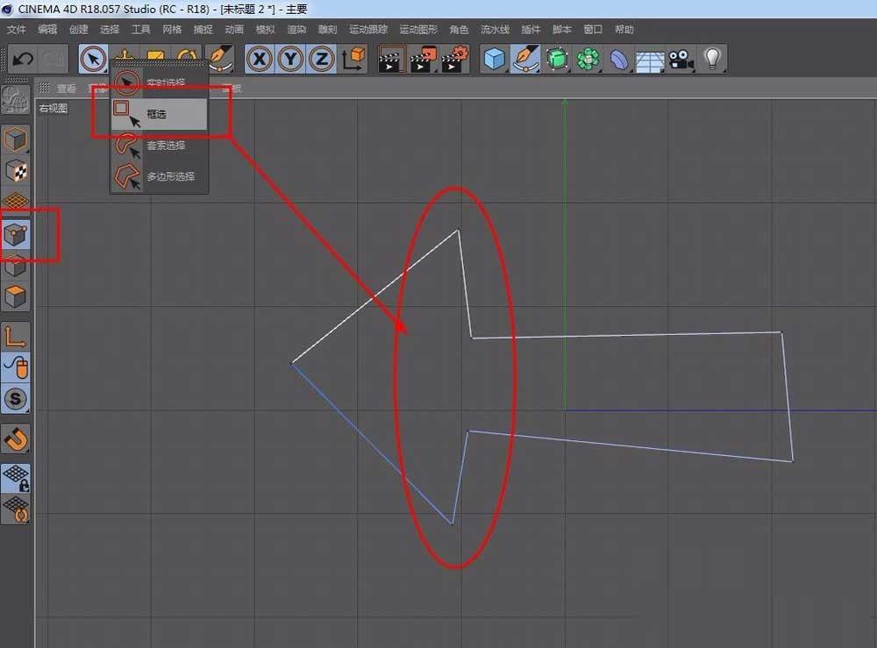Enable the snapping magnet tool
The width and height of the screenshot is (877, 648).
click(16, 439)
